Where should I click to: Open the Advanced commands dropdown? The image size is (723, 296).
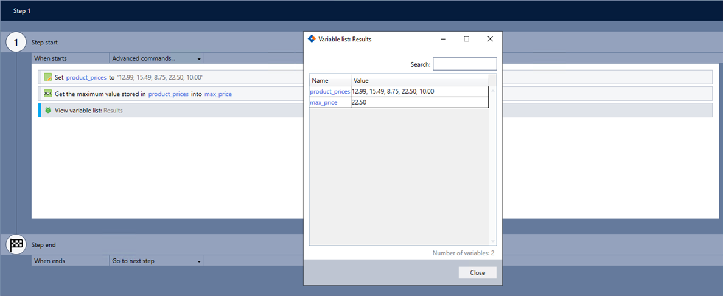coord(157,58)
